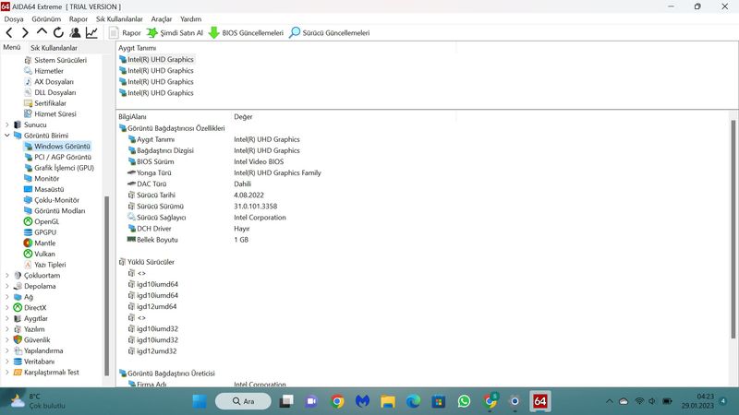Expand the DirectX node
The width and height of the screenshot is (739, 415).
tap(7, 308)
